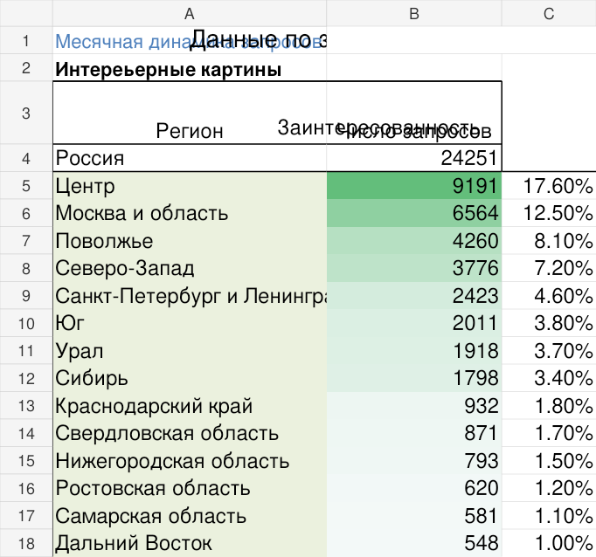The height and width of the screenshot is (557, 596).
Task: Select row 3 header
Action: coord(26,113)
